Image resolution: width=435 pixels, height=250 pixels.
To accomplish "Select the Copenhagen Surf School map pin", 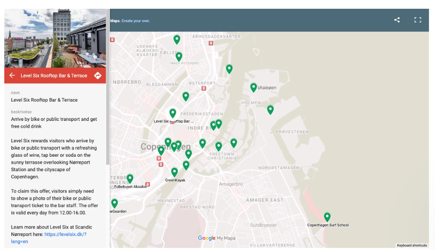I will point(327,217).
